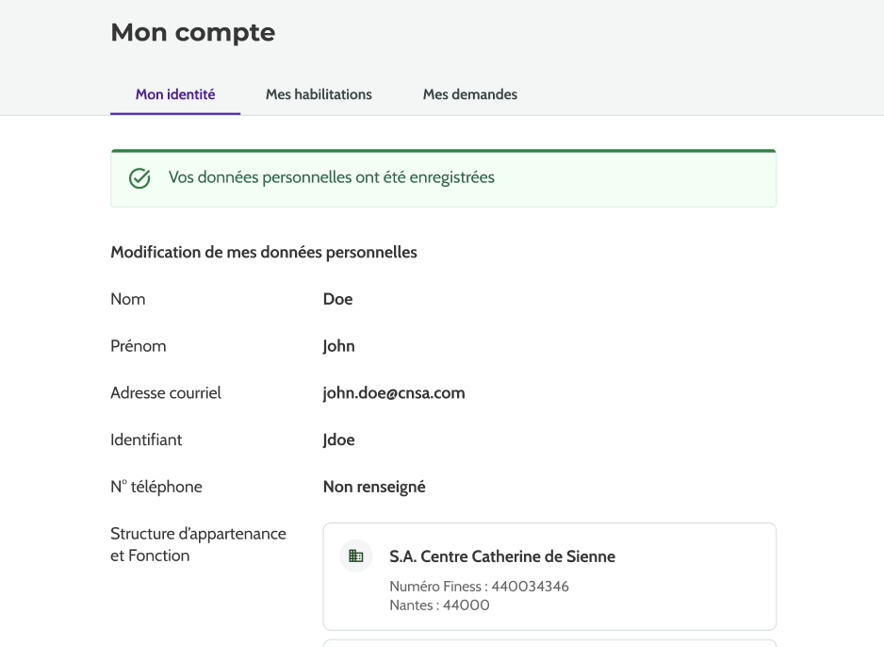Click the Numéro Finess 440034346 line

tap(479, 587)
